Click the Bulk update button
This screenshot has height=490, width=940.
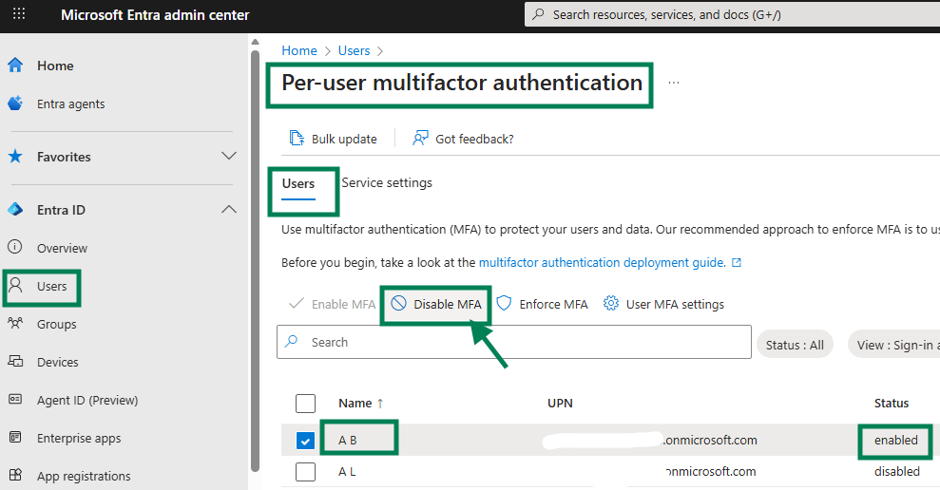(x=334, y=139)
